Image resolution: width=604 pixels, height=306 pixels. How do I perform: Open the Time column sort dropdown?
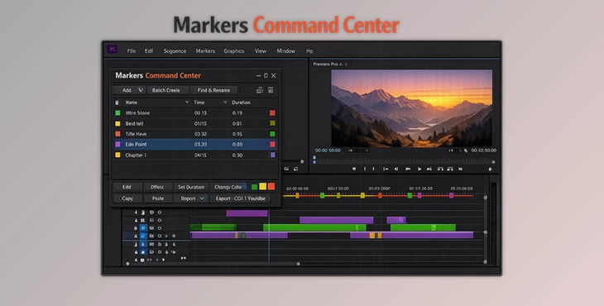(225, 103)
